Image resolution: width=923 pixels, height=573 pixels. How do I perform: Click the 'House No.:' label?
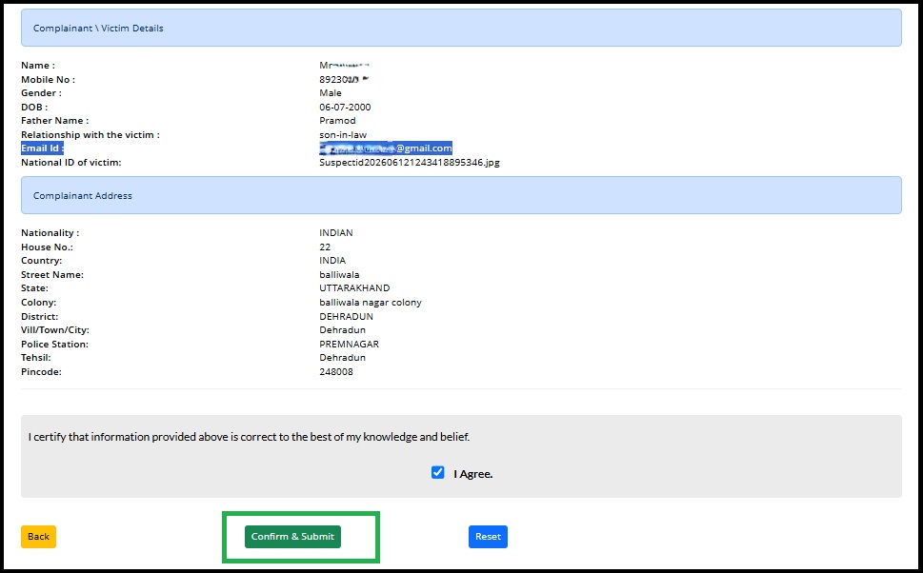(47, 247)
